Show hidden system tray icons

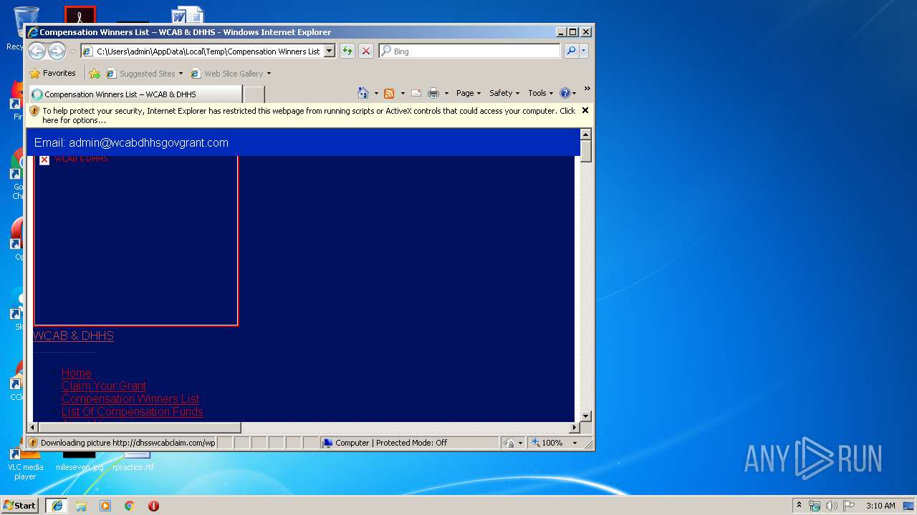[800, 505]
